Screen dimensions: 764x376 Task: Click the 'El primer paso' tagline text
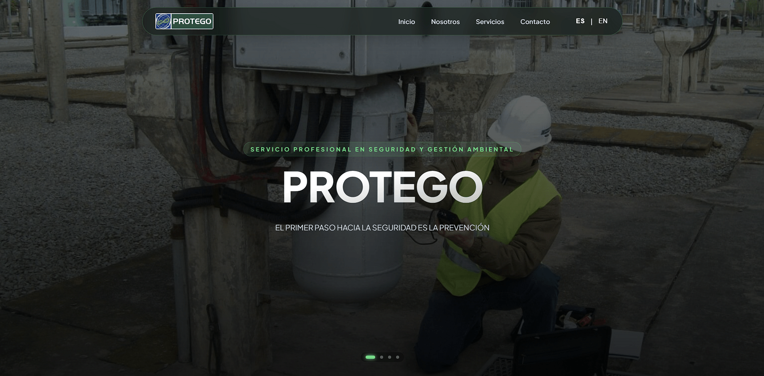tap(382, 228)
